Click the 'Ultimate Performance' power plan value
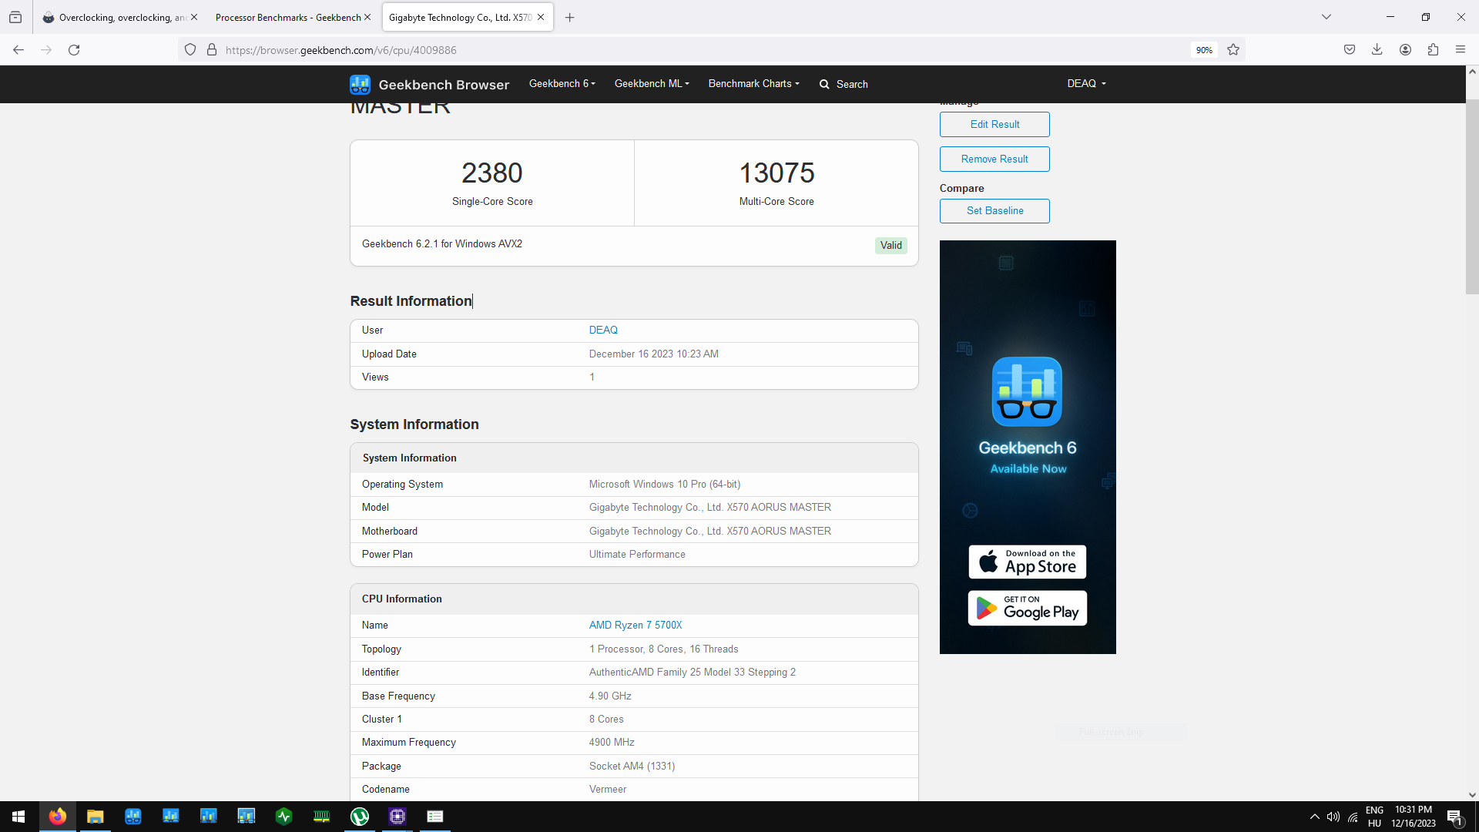This screenshot has width=1479, height=832. click(637, 555)
